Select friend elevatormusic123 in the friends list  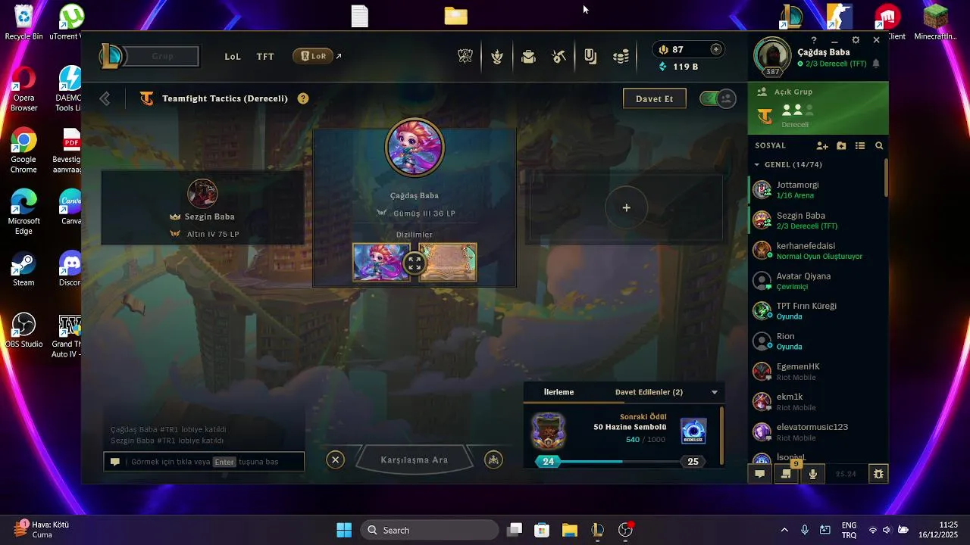click(x=817, y=432)
